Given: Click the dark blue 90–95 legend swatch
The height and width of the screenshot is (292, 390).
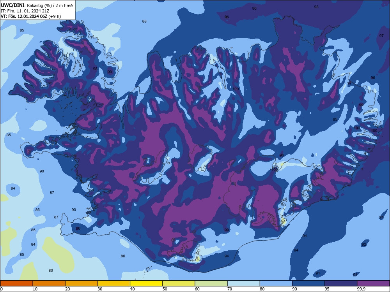Looking at the screenshot, I should point(308,283).
